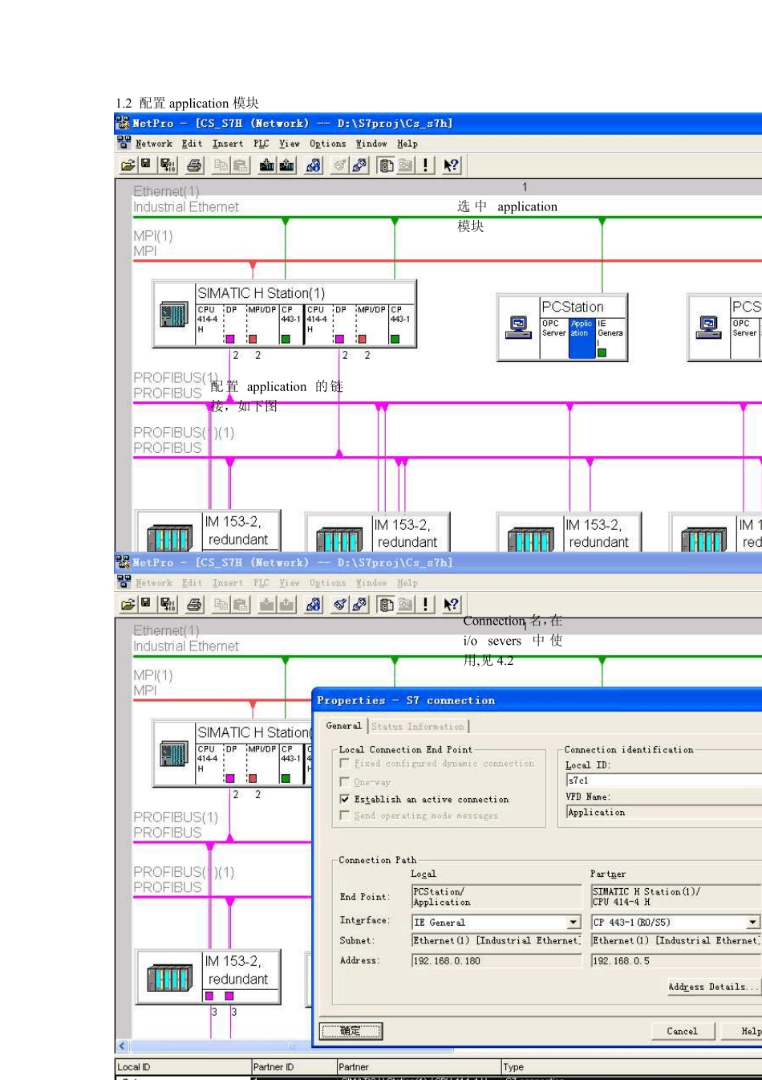Toggle Send operating mode messages checkbox
The image size is (762, 1080).
(x=345, y=815)
